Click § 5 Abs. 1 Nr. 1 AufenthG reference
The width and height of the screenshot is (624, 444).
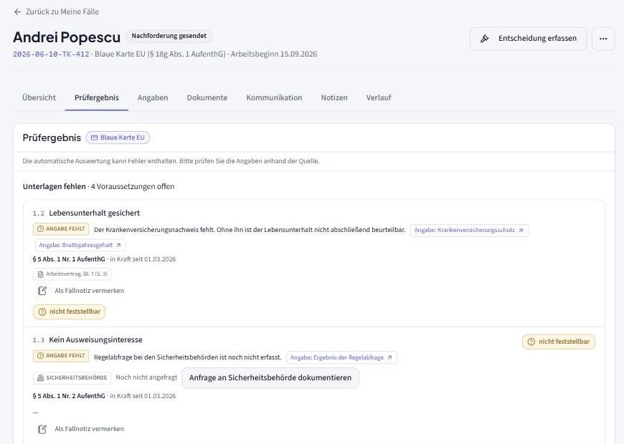(x=69, y=259)
